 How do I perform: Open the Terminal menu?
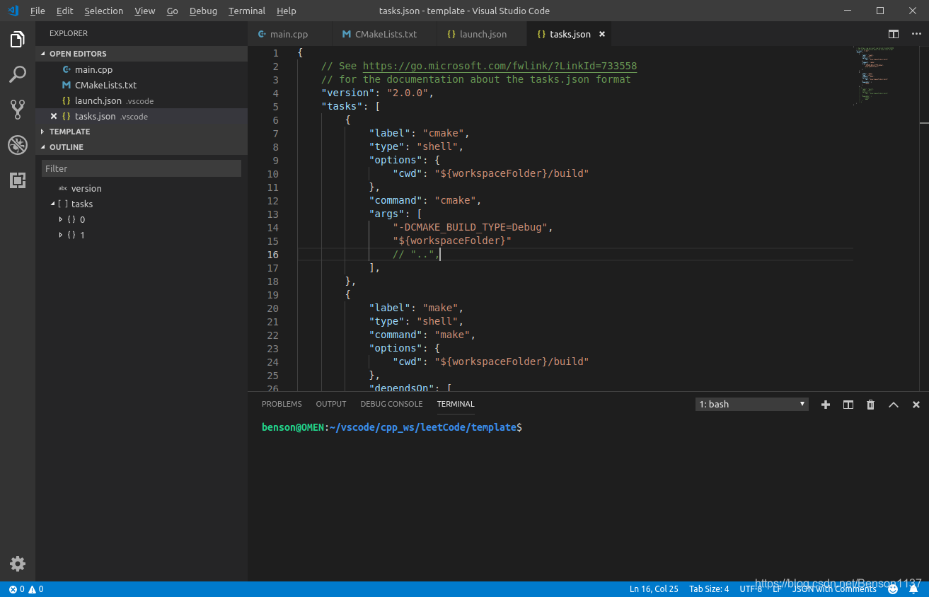click(247, 11)
